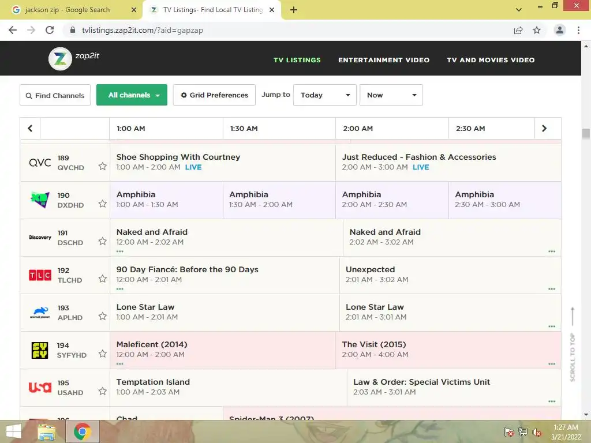The image size is (591, 443).
Task: Click the network tray icon
Action: point(523,432)
